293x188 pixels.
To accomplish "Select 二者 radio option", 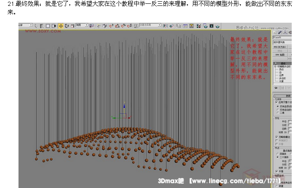I will pyautogui.click(x=278, y=113).
